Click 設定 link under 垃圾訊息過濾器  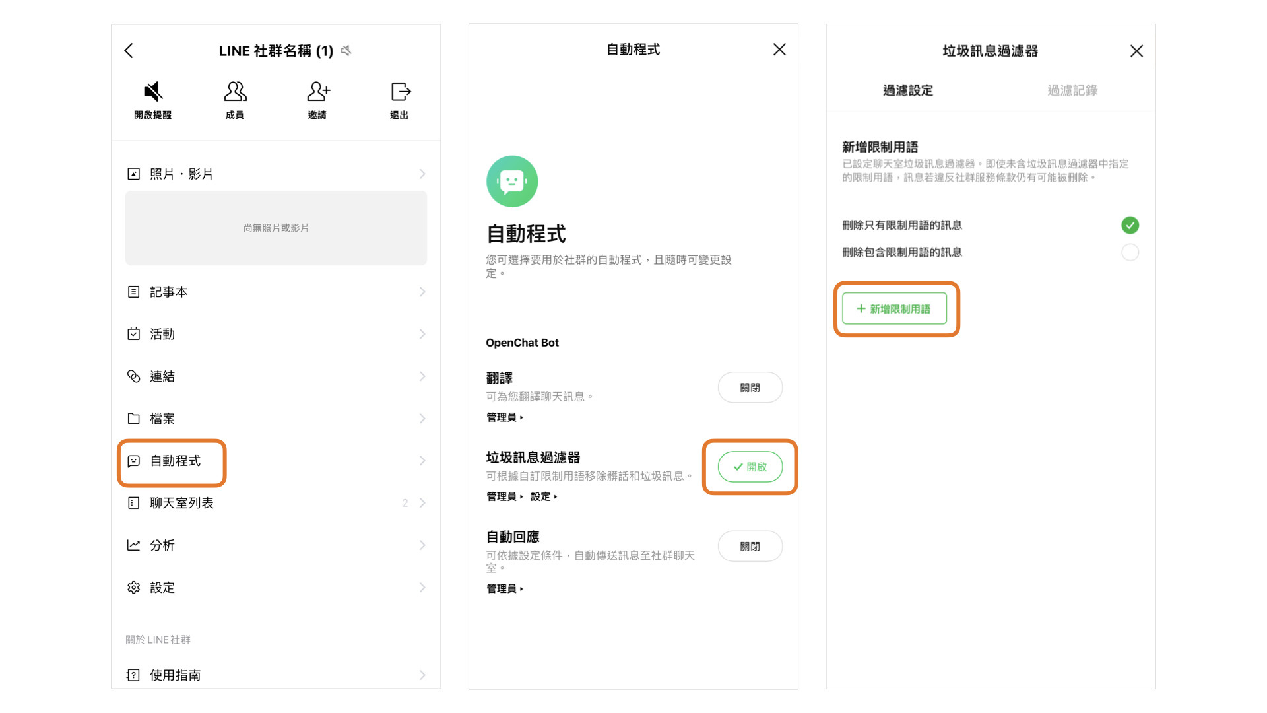(544, 496)
